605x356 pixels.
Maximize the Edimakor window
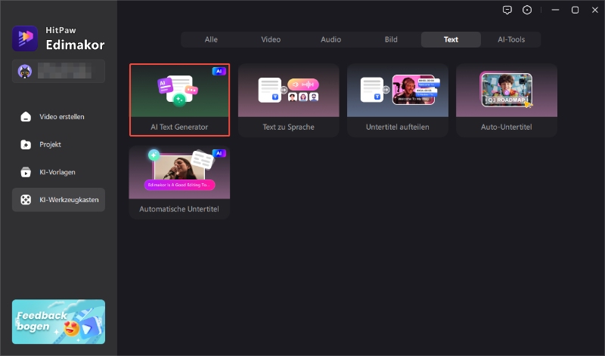[575, 10]
